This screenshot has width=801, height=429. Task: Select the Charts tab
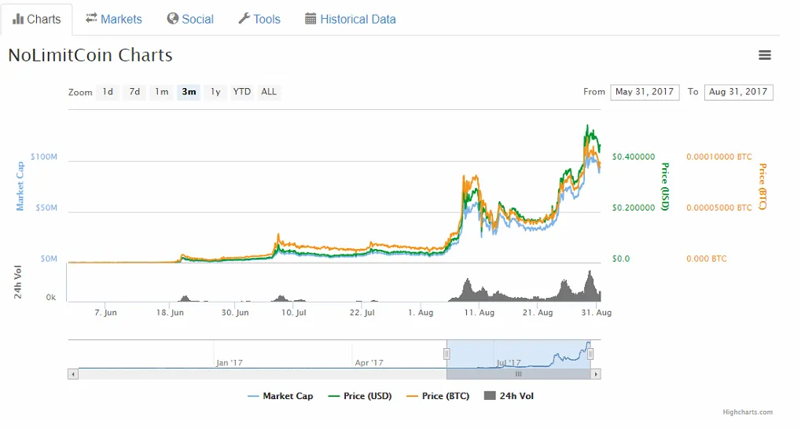point(37,20)
